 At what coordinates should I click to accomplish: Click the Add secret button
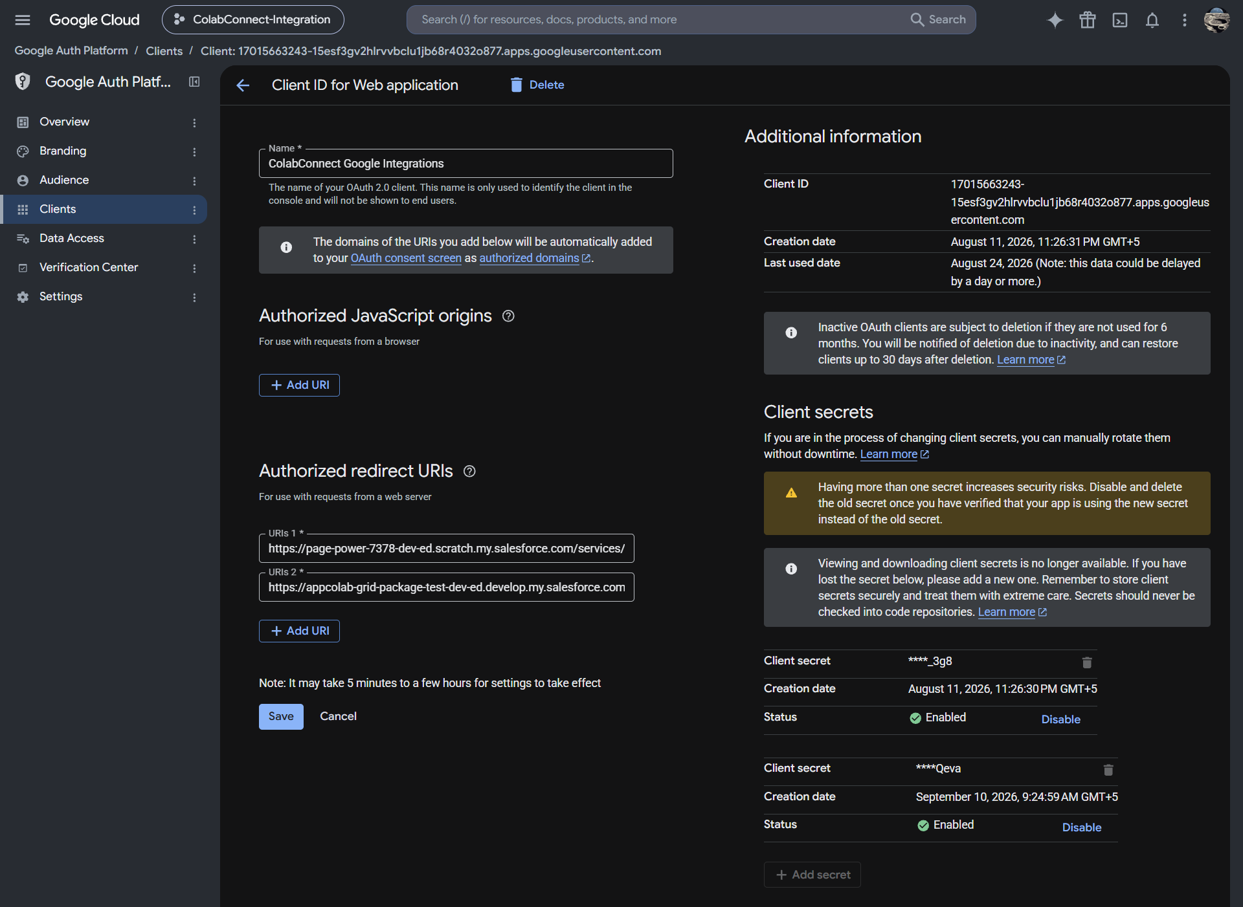click(x=812, y=875)
